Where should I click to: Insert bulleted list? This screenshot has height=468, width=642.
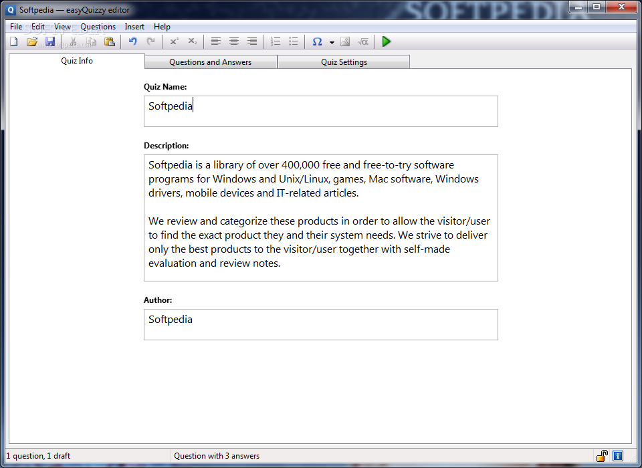(293, 41)
